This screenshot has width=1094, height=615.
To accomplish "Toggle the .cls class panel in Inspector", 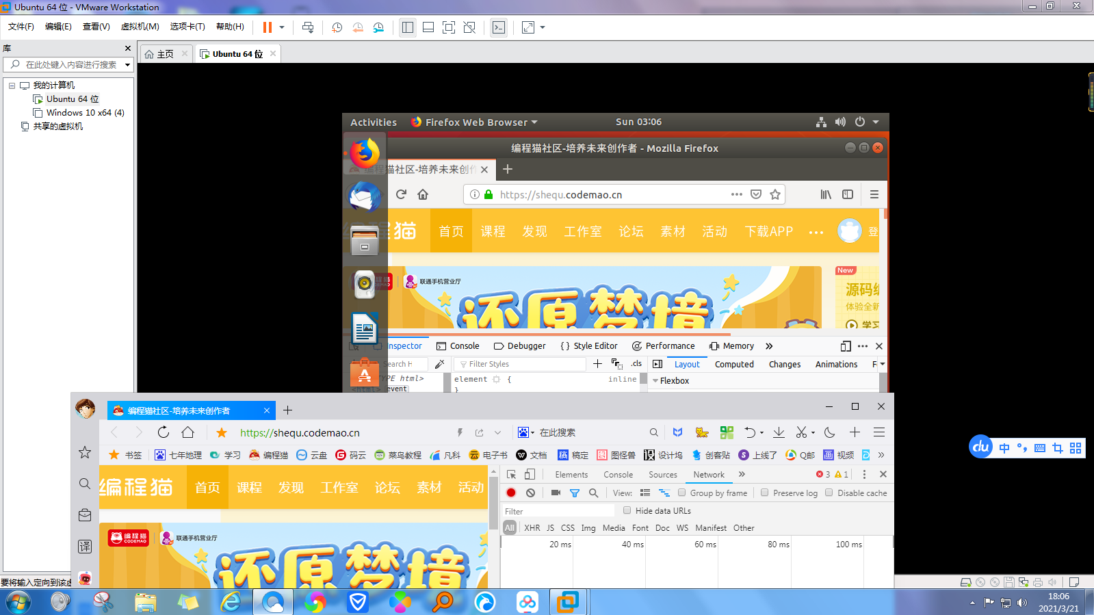I will pos(636,364).
